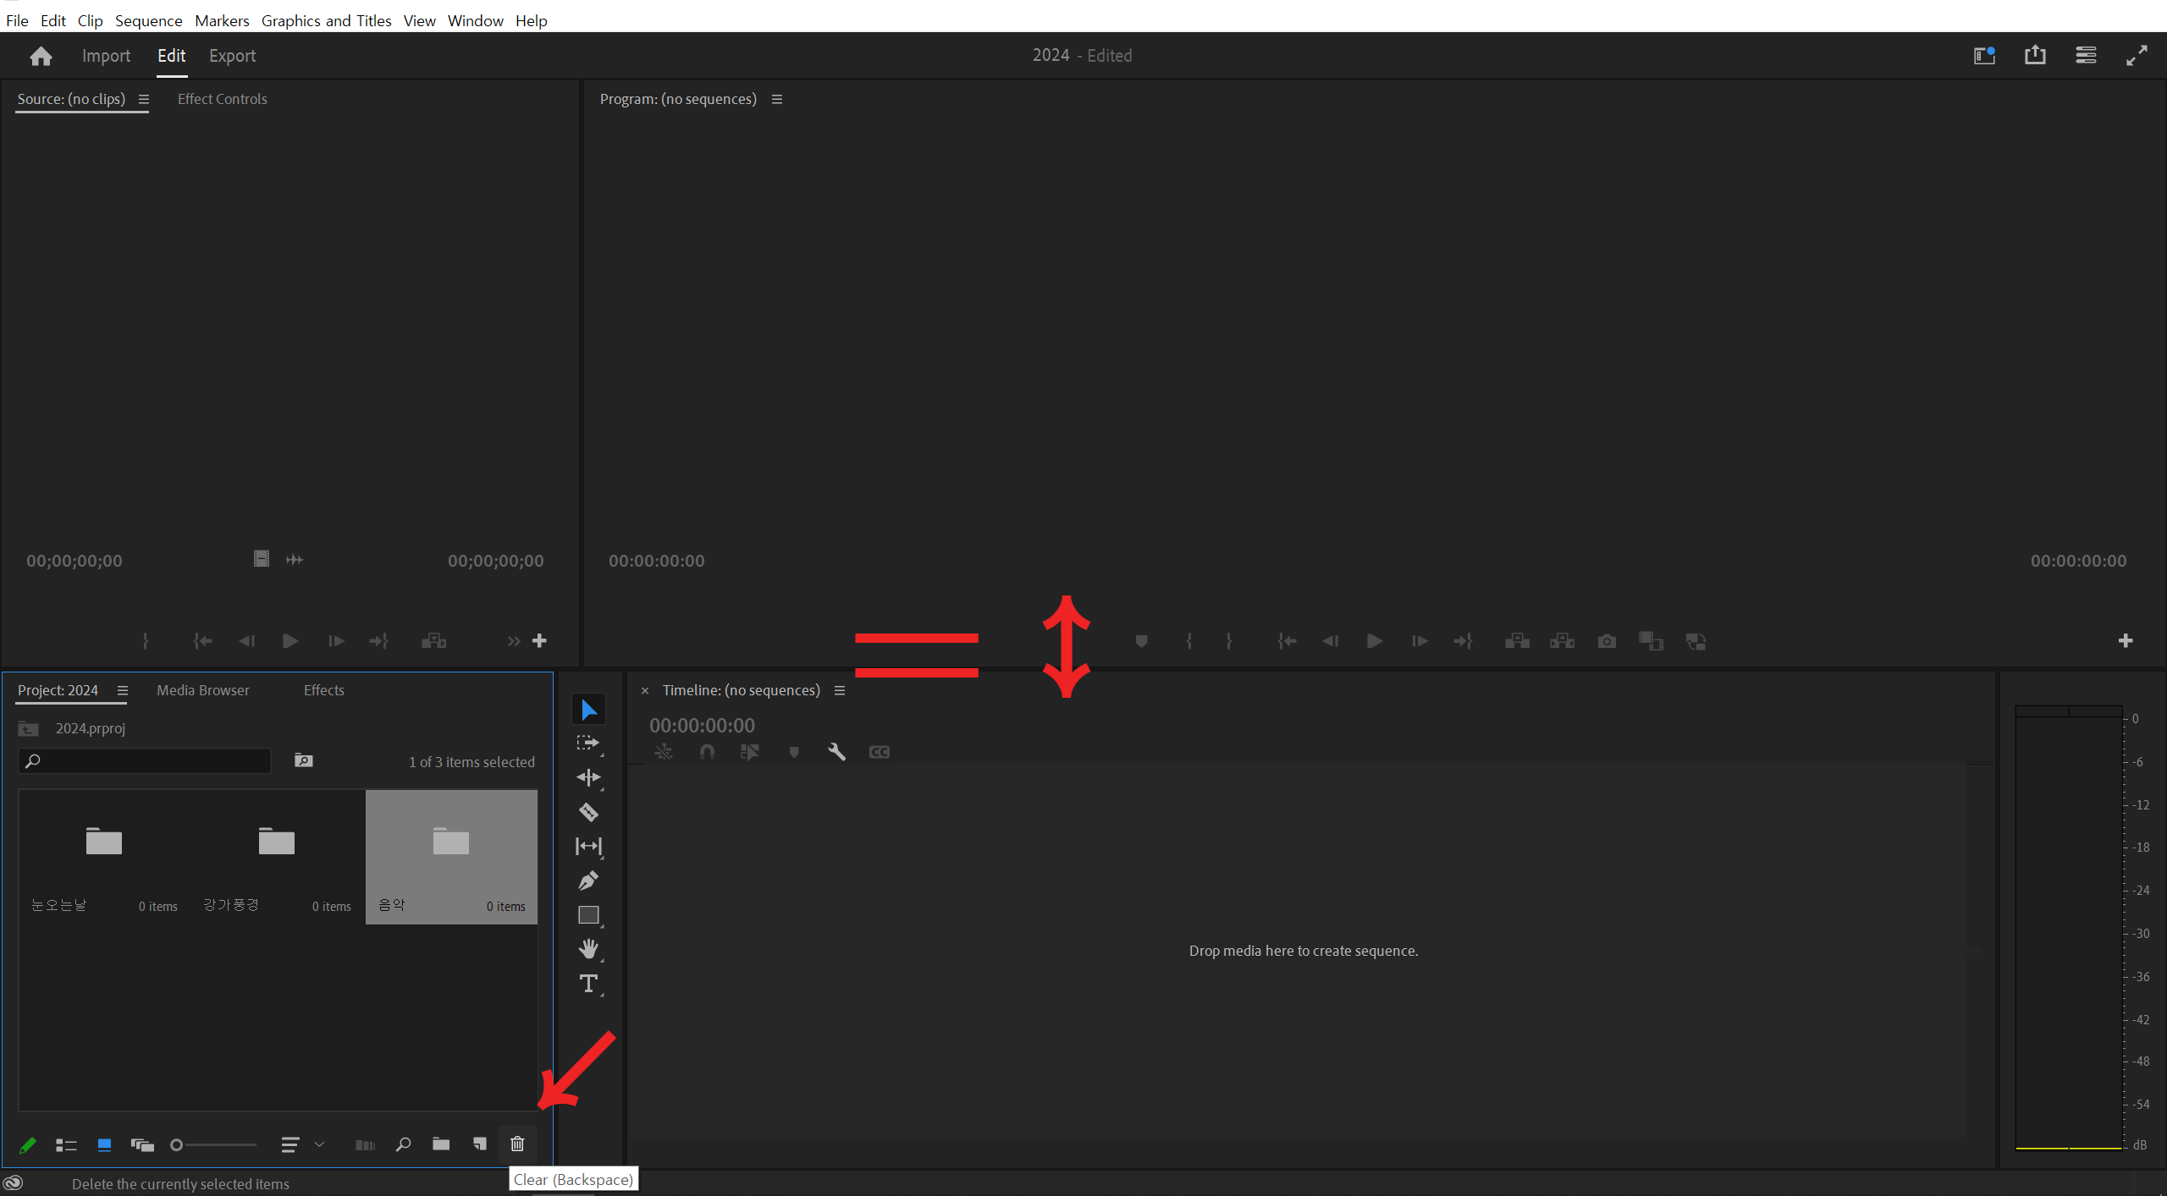Expand the Project 2024 panel menu
2167x1196 pixels.
coord(121,689)
